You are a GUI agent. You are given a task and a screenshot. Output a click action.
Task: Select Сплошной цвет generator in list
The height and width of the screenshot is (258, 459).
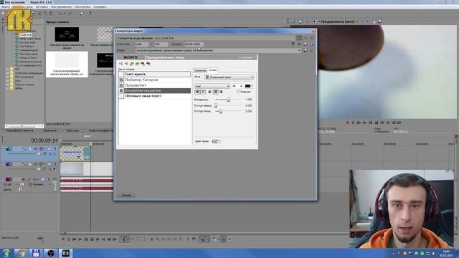29,50
